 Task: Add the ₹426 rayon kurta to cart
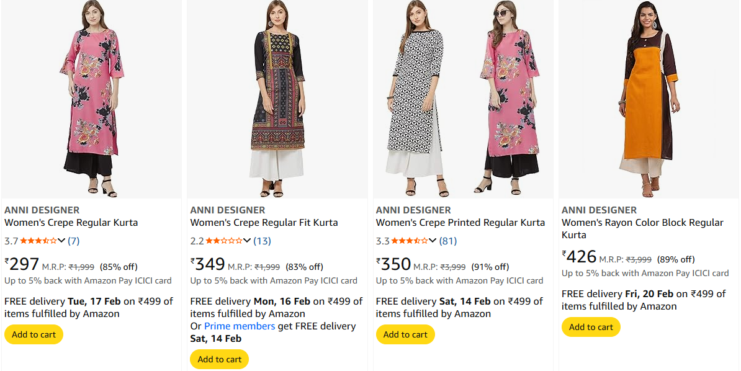tap(591, 327)
